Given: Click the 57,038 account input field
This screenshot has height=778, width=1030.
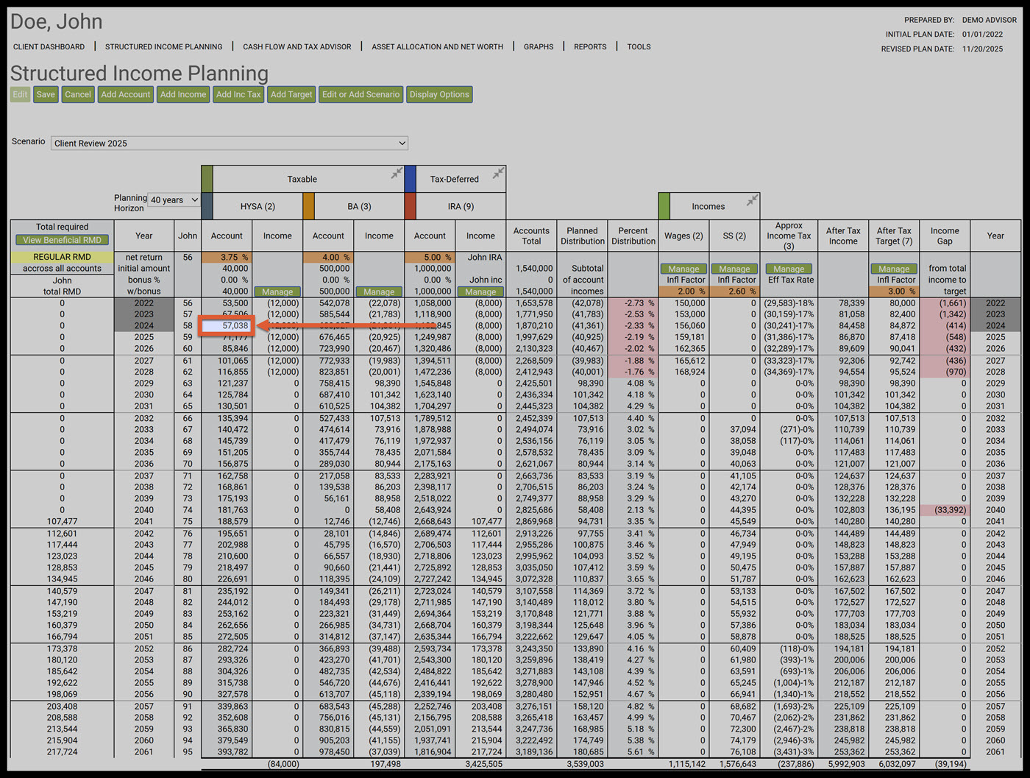Looking at the screenshot, I should click(x=227, y=325).
